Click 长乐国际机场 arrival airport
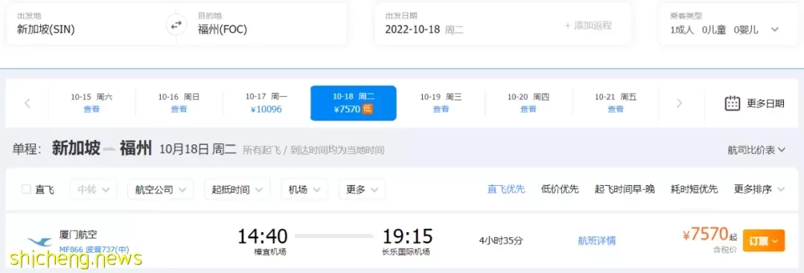The height and width of the screenshot is (273, 804). 406,252
